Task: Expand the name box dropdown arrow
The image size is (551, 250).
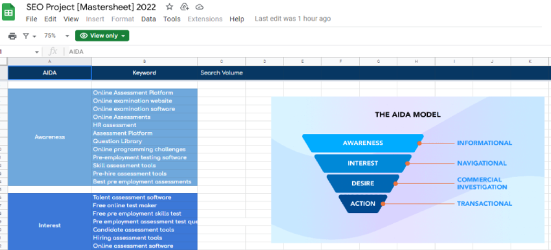Action: [x=37, y=52]
